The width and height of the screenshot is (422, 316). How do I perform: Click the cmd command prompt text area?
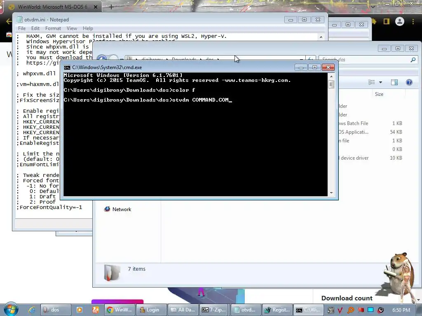(x=196, y=135)
